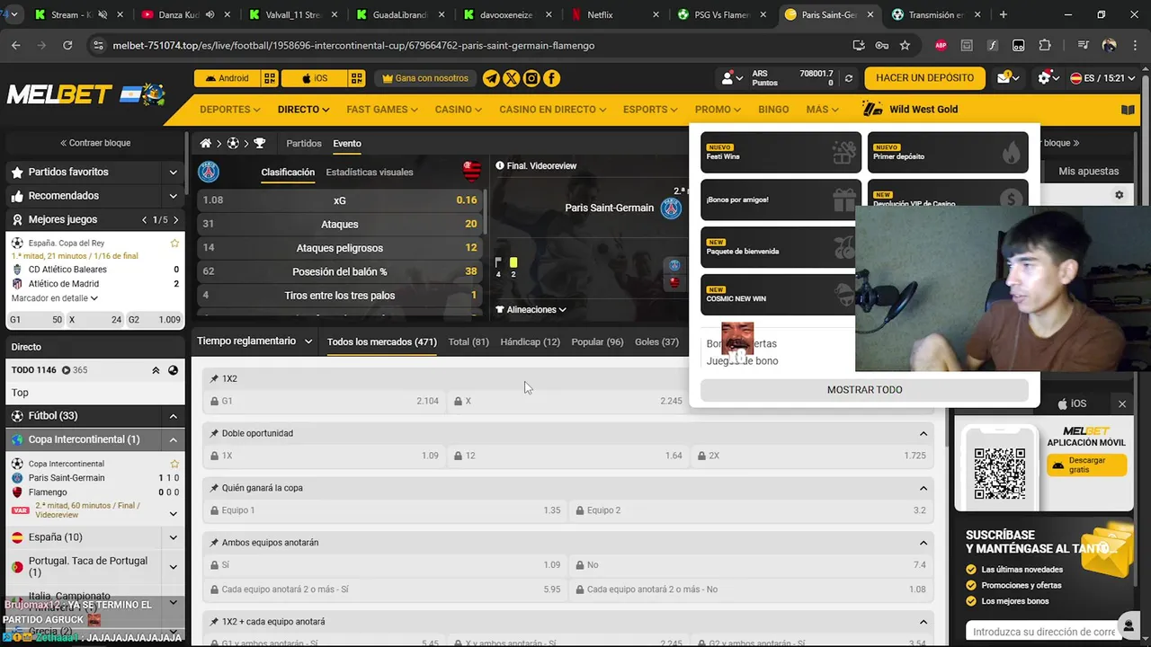This screenshot has height=647, width=1151.
Task: Select the locked 1X odds 1.09
Action: coord(325,456)
